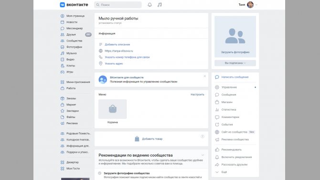Click Информация section header
This screenshot has width=320, height=180.
(107, 33)
